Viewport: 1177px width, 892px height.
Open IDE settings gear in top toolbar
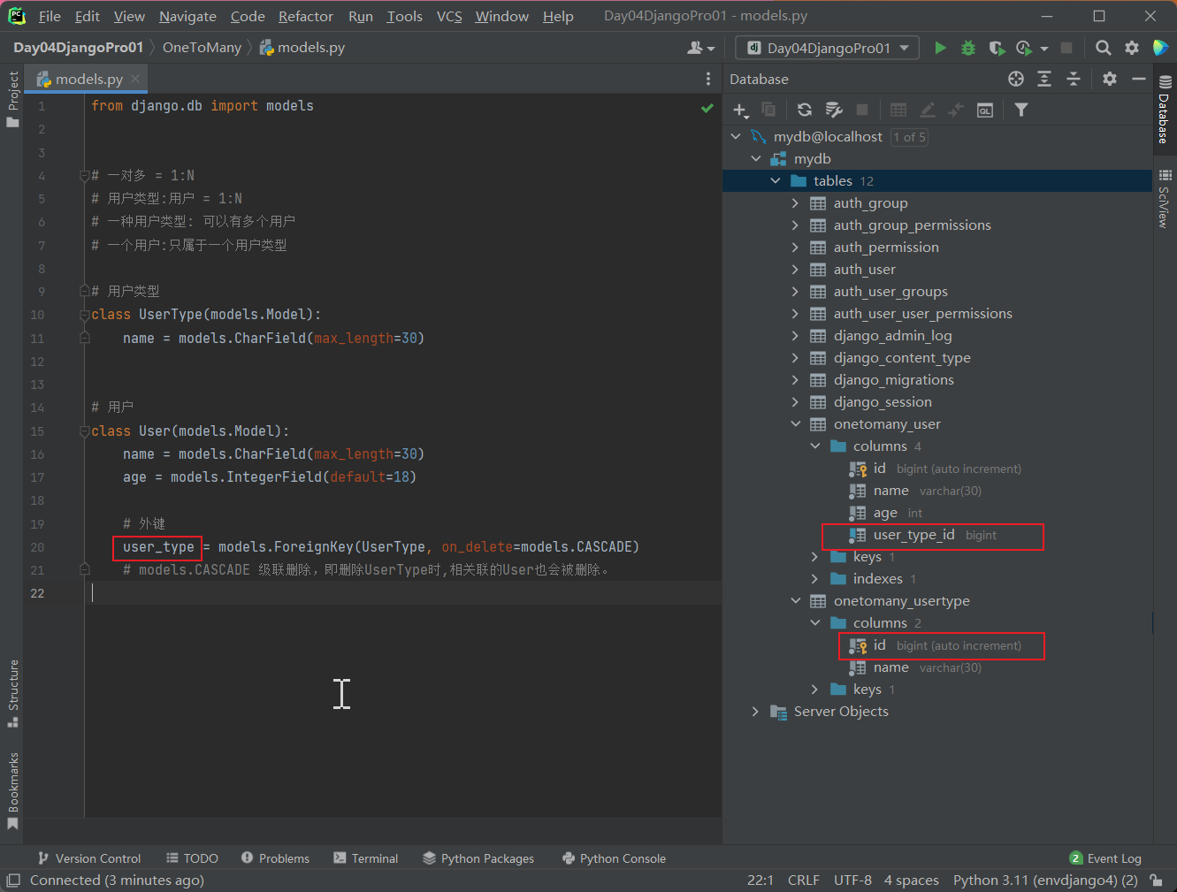pos(1132,48)
